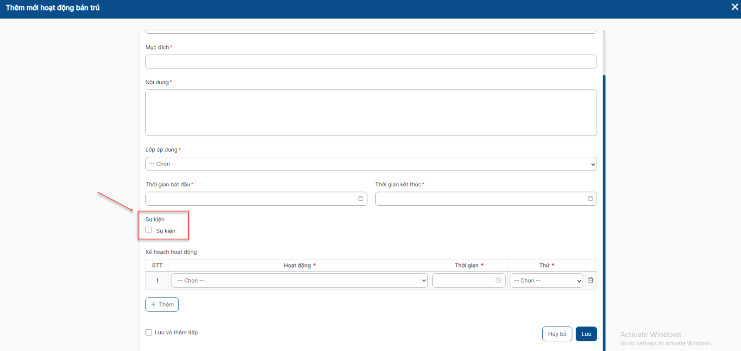
Task: Tick the Sự kiện checkbox
Action: tap(149, 230)
